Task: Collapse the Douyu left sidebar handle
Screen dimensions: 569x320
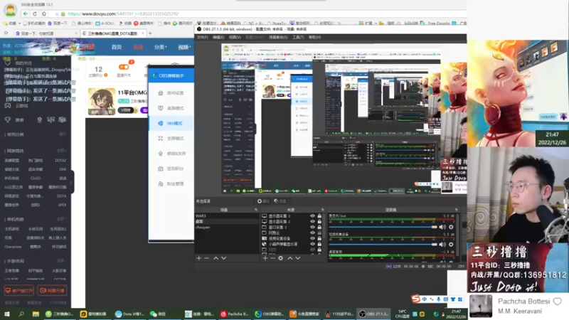Action: coord(72,182)
